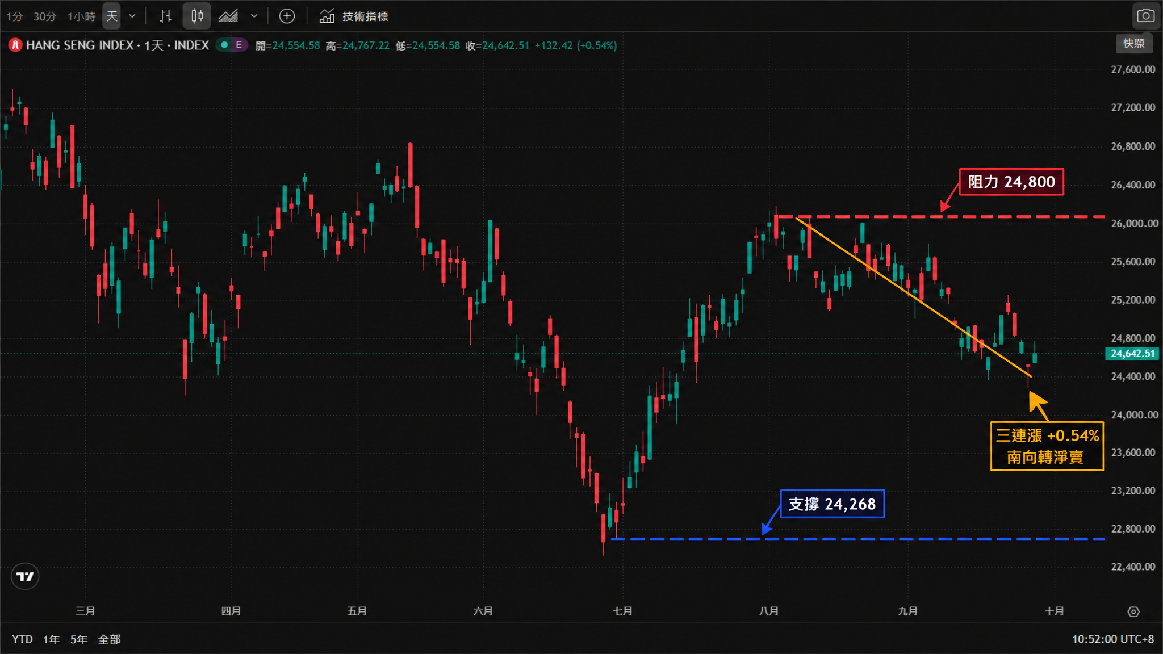This screenshot has width=1163, height=654.
Task: Switch range to 1年
Action: tap(51, 639)
